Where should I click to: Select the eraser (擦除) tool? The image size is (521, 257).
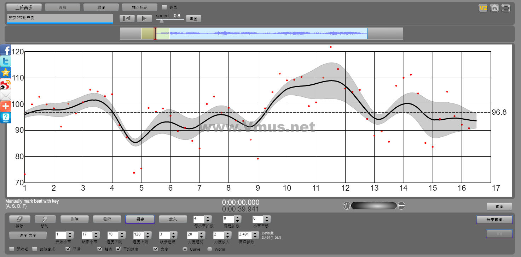click(19, 219)
